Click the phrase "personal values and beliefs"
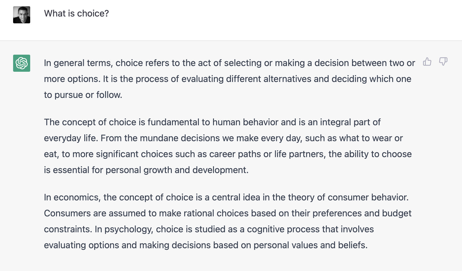Screen dimensions: 462x271 [310, 245]
